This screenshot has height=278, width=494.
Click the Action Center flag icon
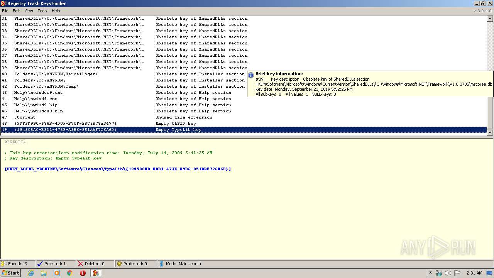pyautogui.click(x=457, y=273)
